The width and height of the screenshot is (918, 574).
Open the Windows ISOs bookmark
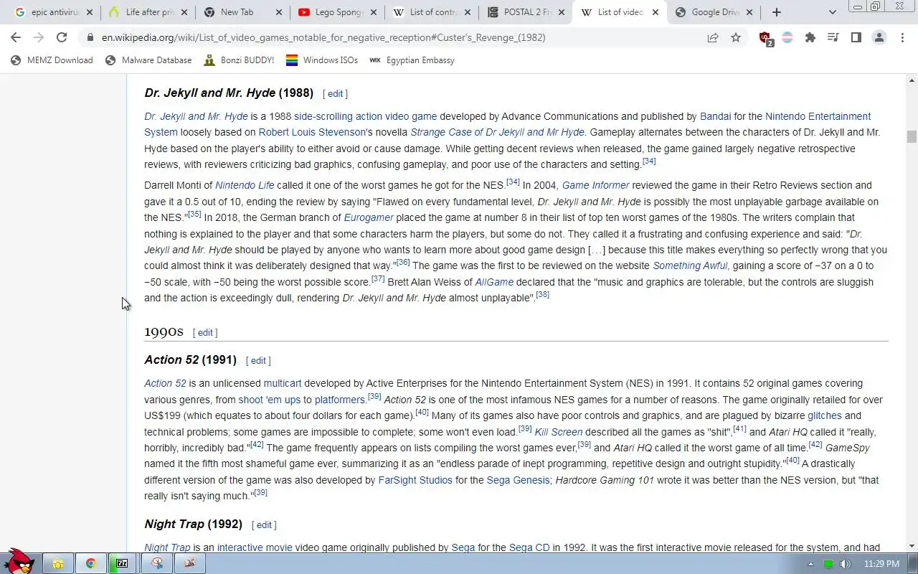pyautogui.click(x=322, y=60)
